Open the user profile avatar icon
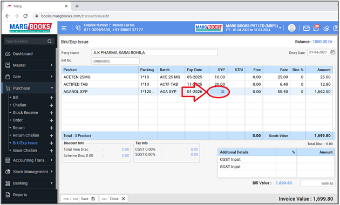 291,28
